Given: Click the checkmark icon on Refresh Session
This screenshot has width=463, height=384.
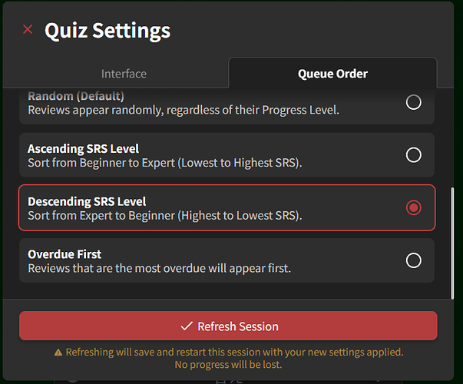Looking at the screenshot, I should pos(186,326).
